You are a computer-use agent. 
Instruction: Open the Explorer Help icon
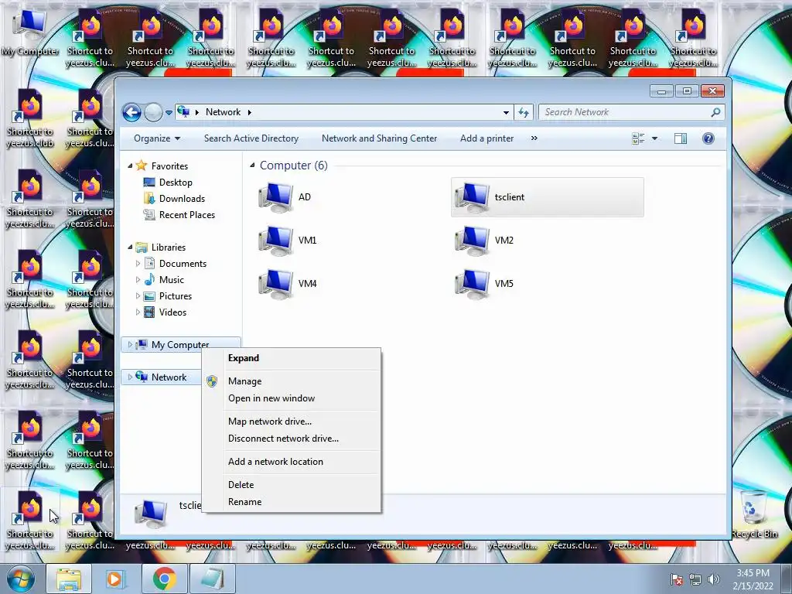pos(708,138)
